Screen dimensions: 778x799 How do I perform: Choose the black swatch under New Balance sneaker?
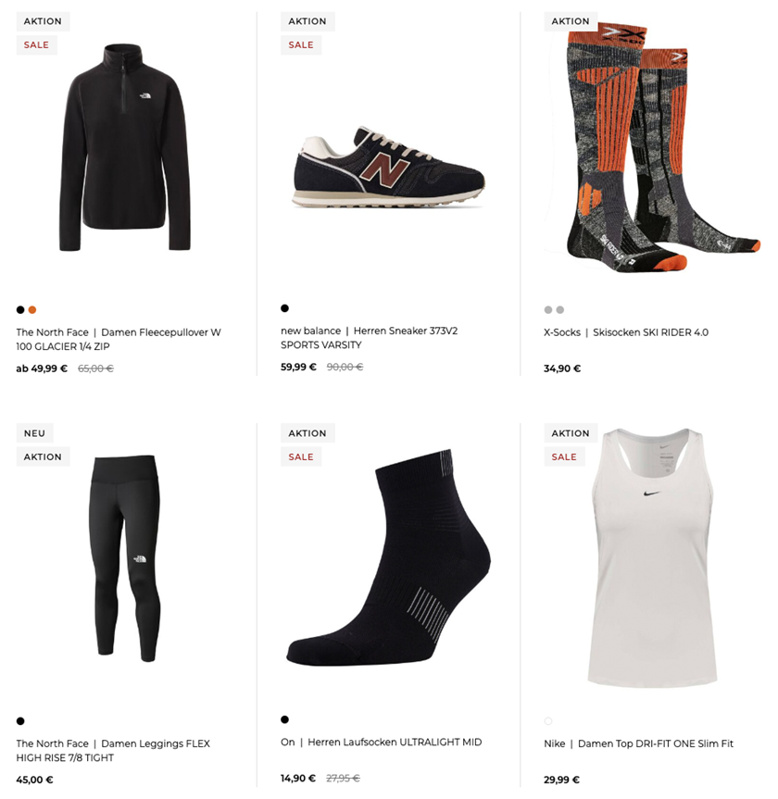tap(285, 308)
